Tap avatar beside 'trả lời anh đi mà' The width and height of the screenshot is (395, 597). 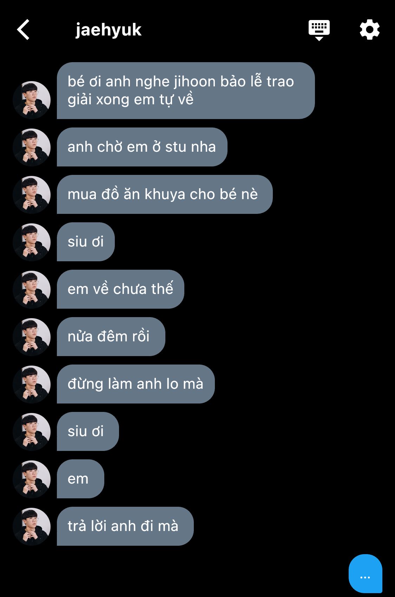pos(32,527)
